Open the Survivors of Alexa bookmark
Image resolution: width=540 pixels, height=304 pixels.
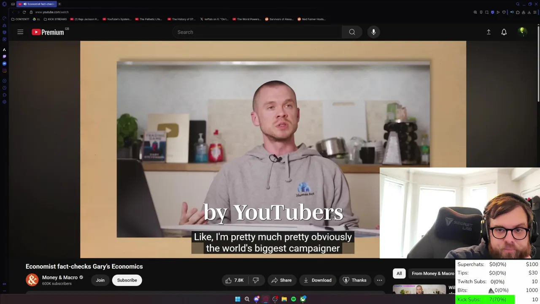279,19
